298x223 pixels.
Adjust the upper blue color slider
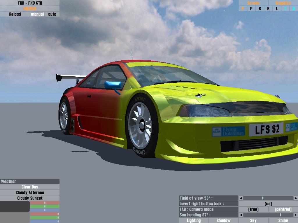coord(45,210)
